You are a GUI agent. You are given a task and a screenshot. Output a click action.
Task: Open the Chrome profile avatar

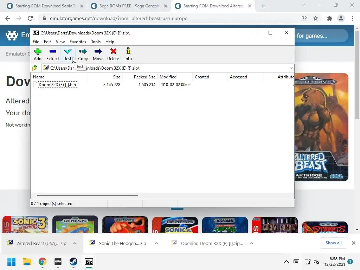click(341, 18)
